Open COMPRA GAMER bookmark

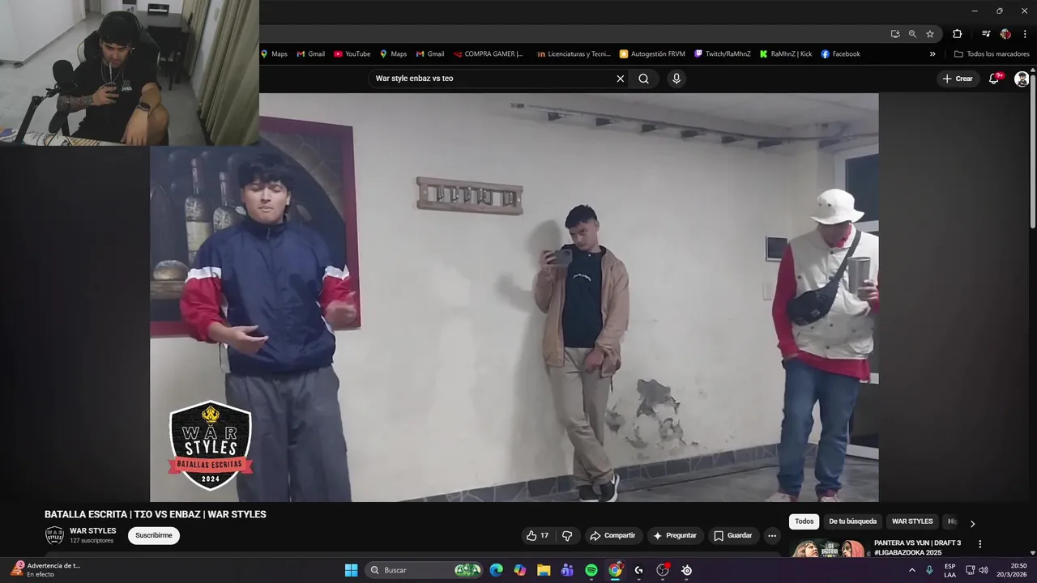point(489,54)
